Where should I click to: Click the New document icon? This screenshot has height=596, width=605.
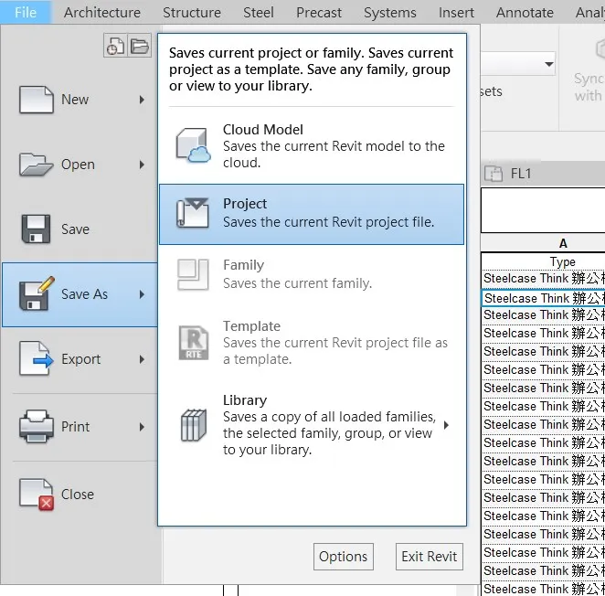click(37, 100)
